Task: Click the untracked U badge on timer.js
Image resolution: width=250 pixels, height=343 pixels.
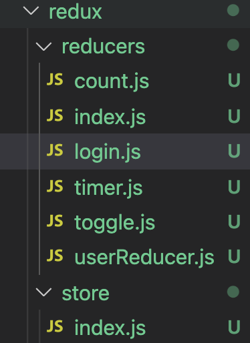Action: [x=234, y=186]
